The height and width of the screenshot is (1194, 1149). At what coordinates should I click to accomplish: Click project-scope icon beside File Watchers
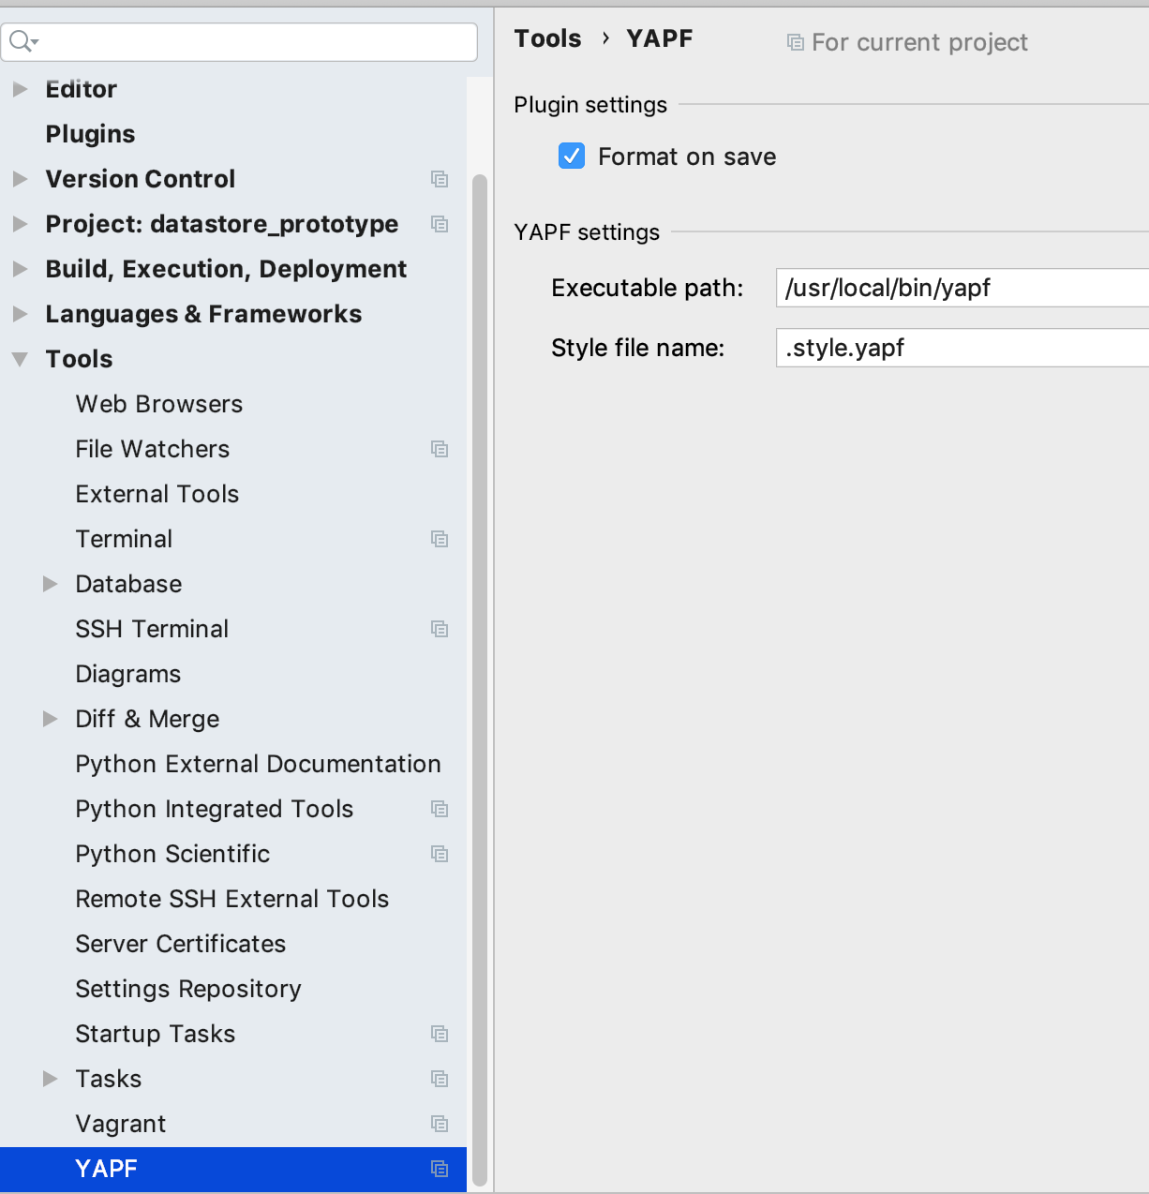[x=440, y=449]
